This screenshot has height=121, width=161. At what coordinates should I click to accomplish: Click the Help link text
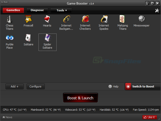[116, 86]
